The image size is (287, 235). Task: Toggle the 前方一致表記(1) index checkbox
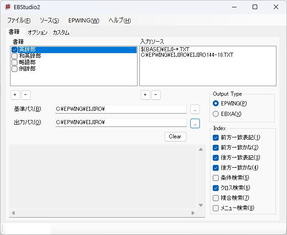pos(216,137)
